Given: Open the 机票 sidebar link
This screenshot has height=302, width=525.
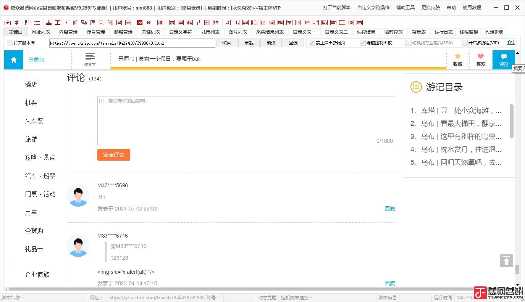Looking at the screenshot, I should click(31, 103).
